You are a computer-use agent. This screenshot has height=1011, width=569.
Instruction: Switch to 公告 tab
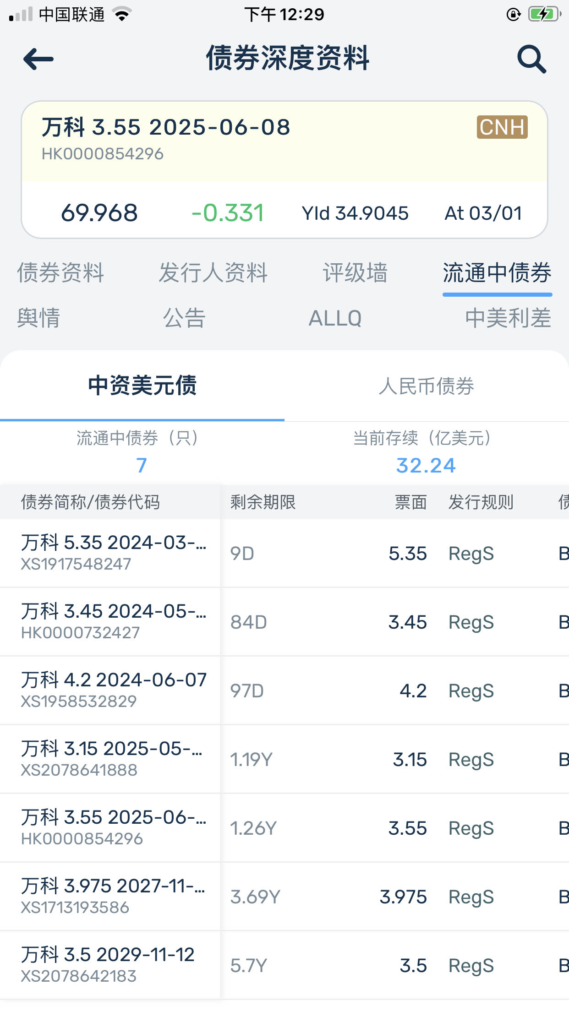(x=184, y=318)
